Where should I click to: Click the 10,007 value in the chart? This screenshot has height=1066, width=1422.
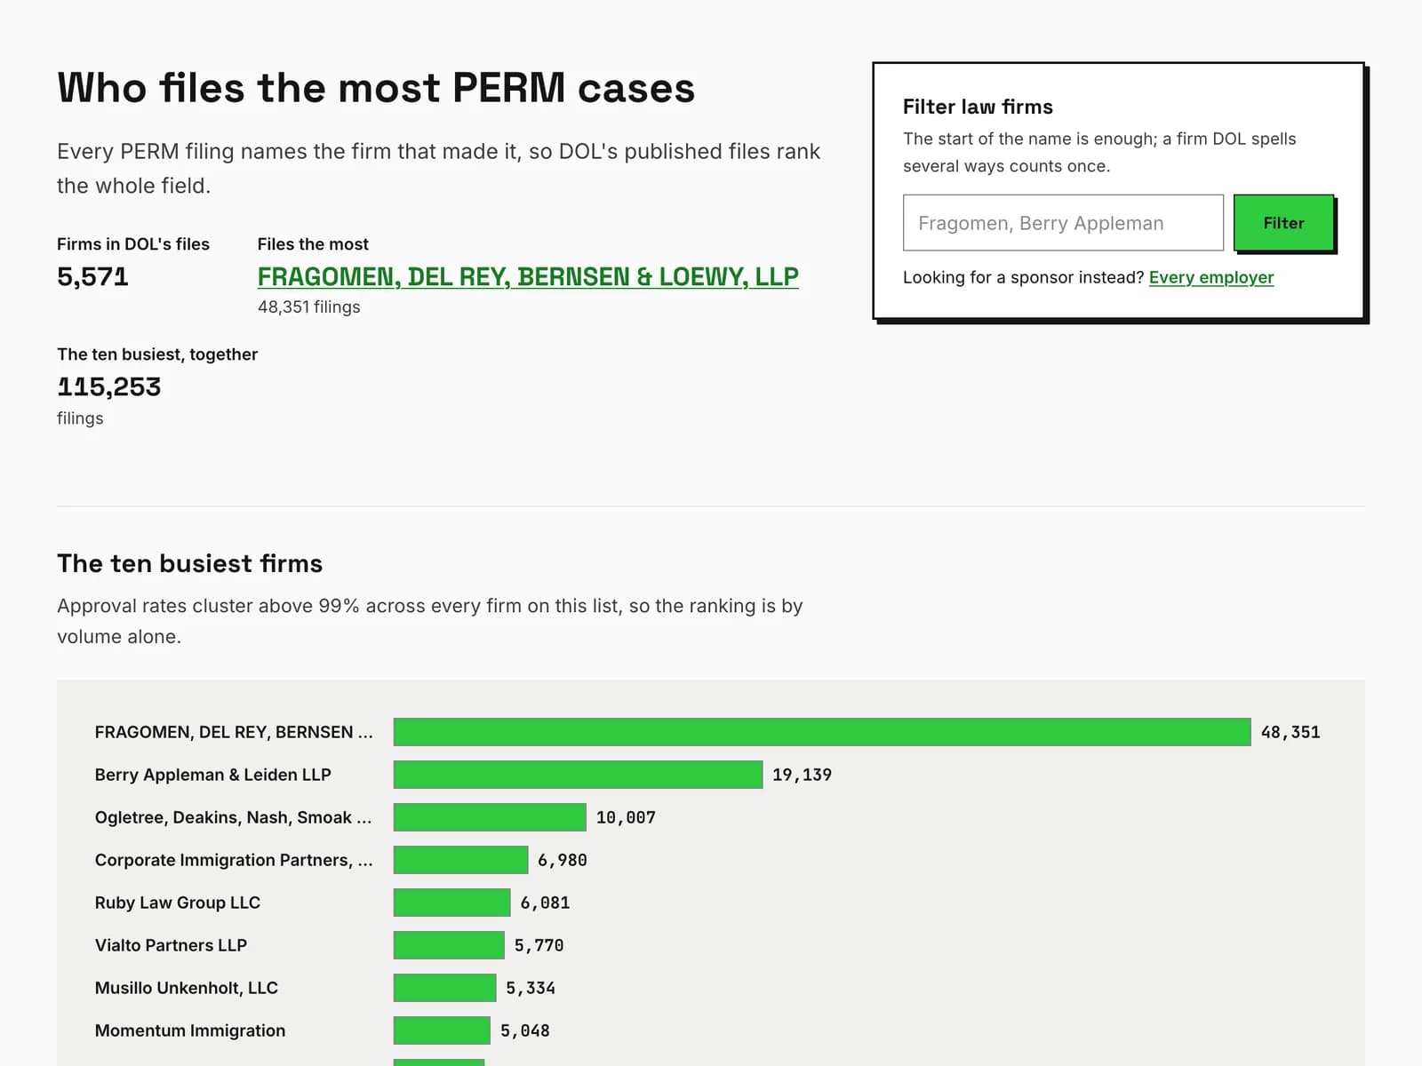[626, 817]
